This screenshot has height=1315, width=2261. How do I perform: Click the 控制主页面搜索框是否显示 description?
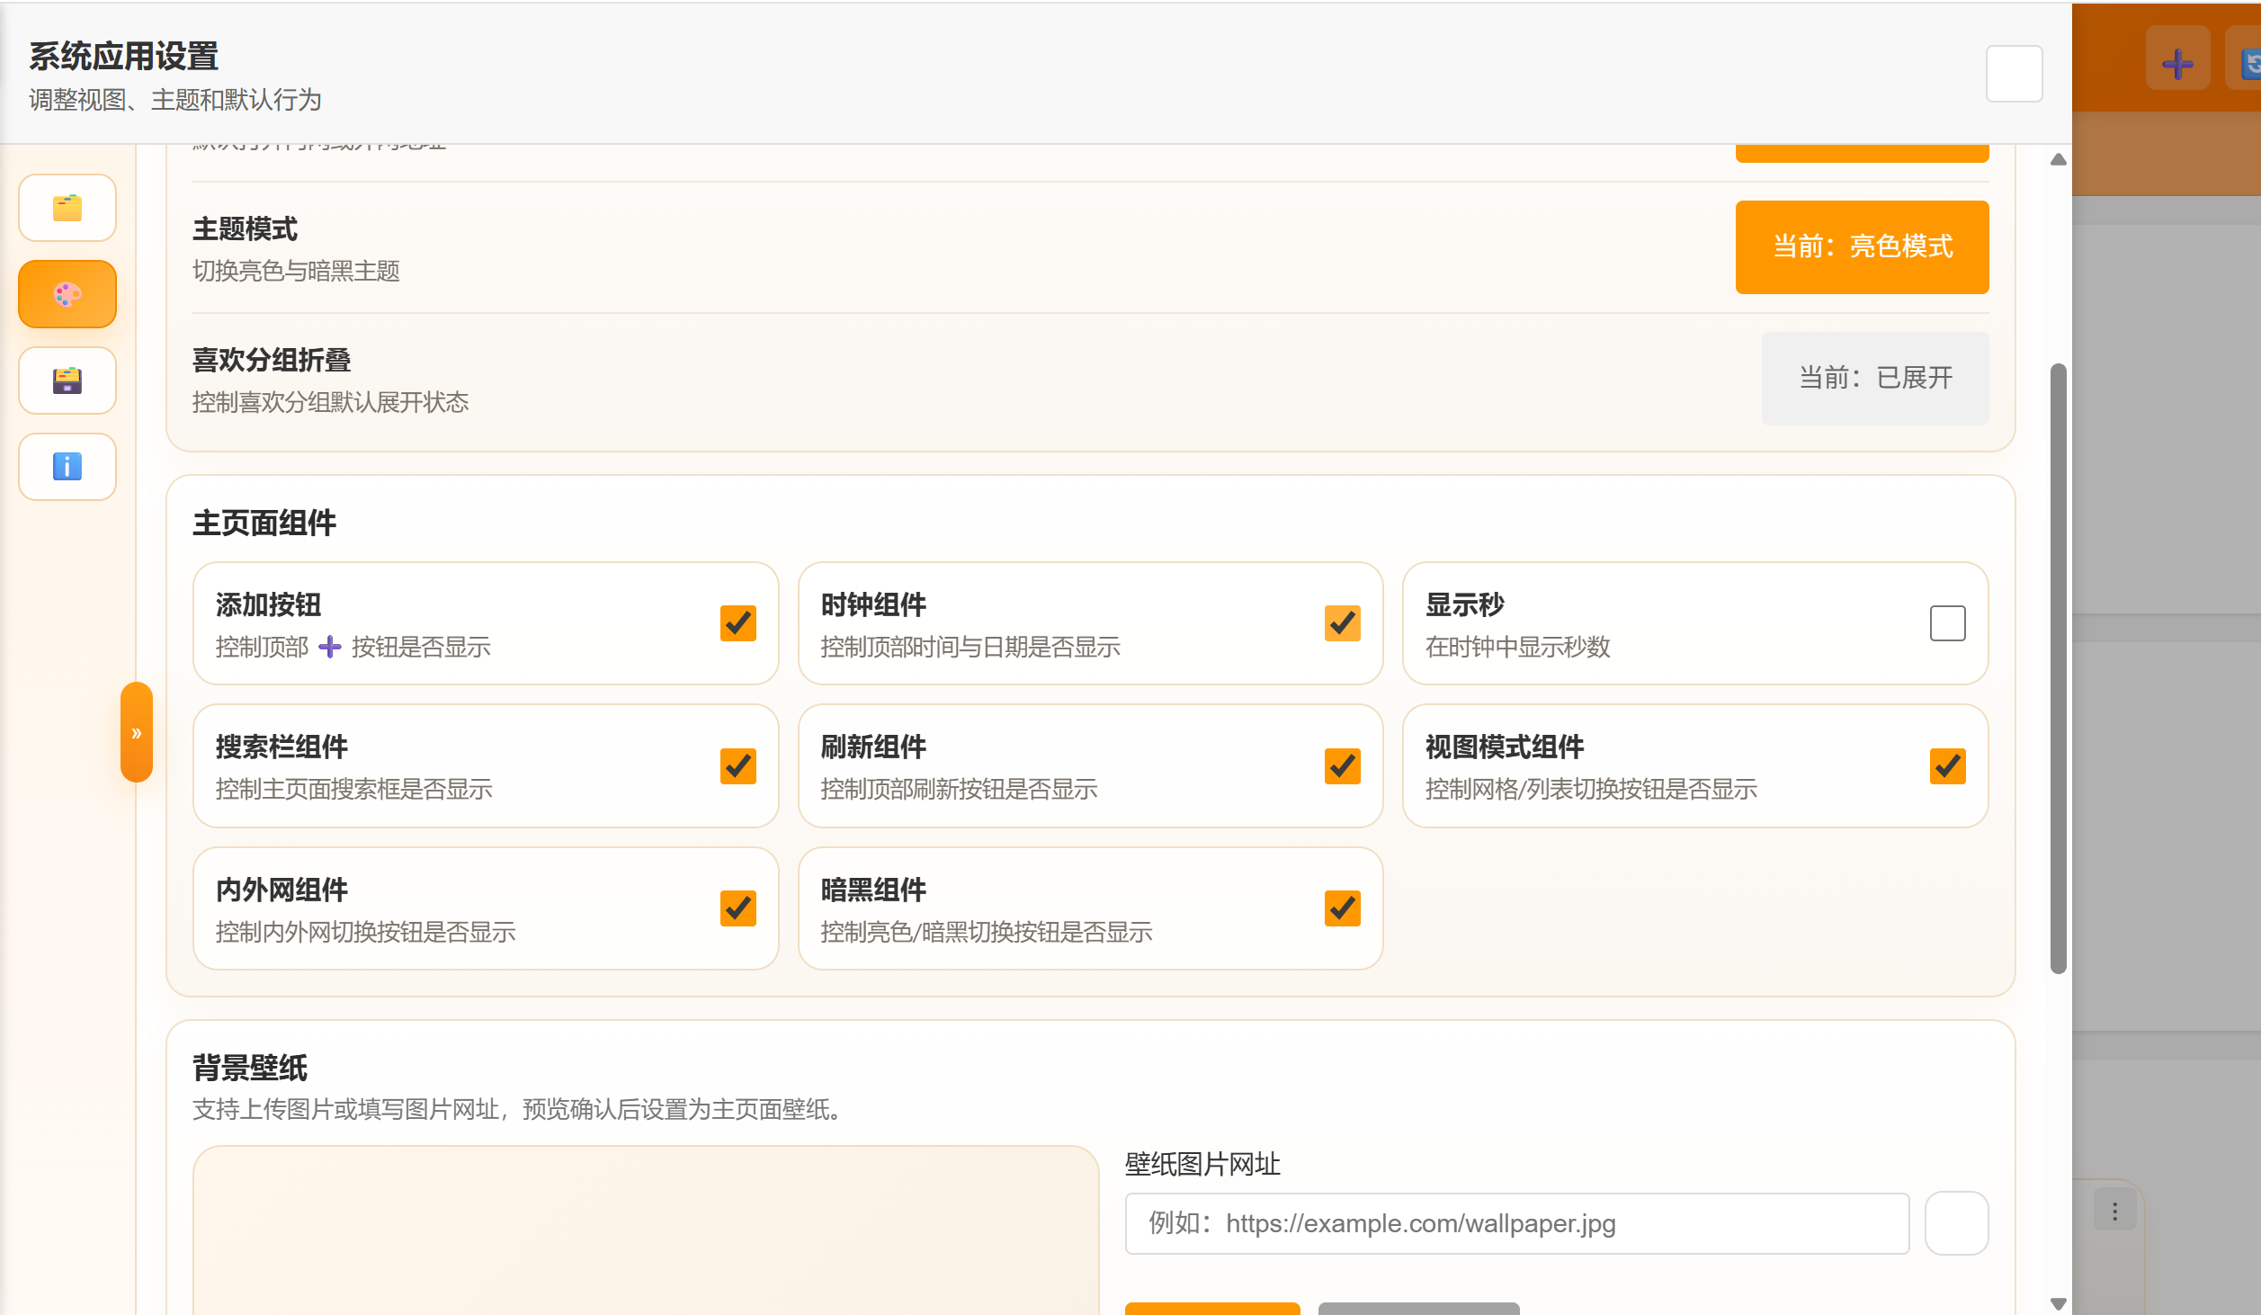(354, 789)
